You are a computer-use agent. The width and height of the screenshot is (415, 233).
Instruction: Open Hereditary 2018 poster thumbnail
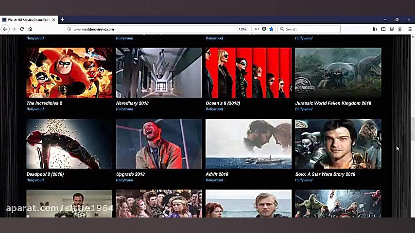(159, 73)
